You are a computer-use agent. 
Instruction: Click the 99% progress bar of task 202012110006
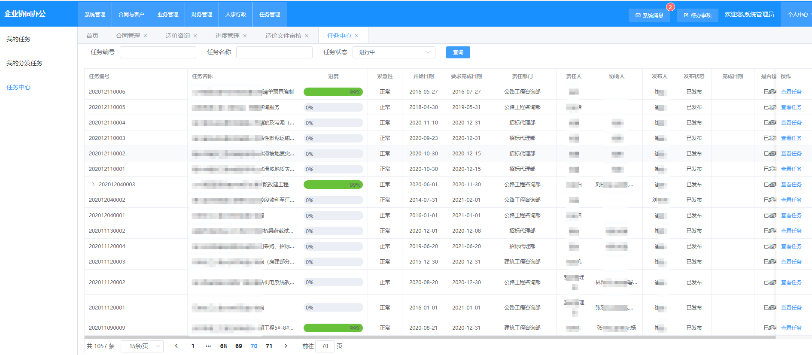(x=333, y=92)
